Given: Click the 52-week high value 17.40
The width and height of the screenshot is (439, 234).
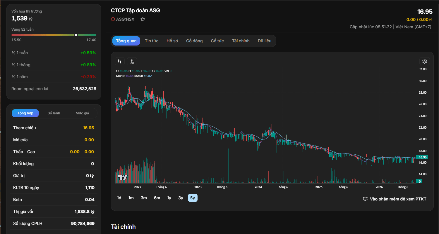Looking at the screenshot, I should pos(91,40).
